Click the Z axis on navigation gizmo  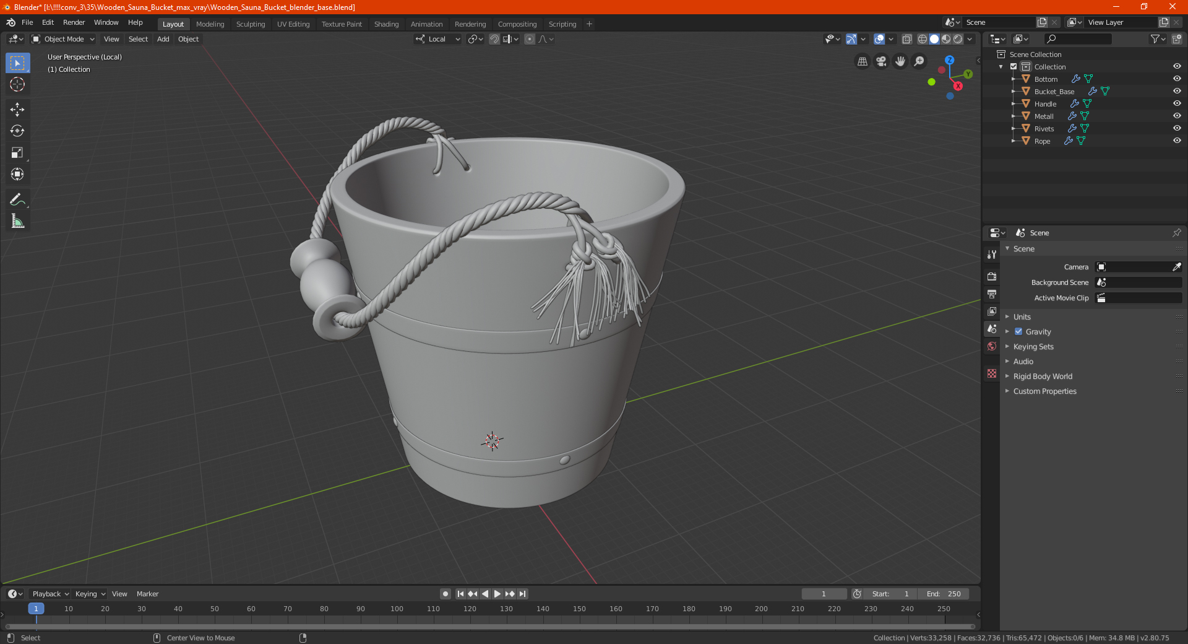(x=949, y=60)
